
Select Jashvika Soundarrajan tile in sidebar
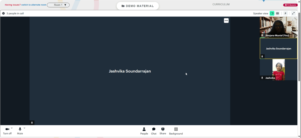pos(278,48)
